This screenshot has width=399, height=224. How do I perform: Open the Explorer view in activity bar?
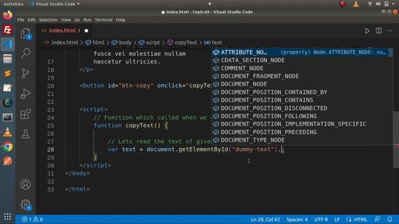(x=26, y=33)
